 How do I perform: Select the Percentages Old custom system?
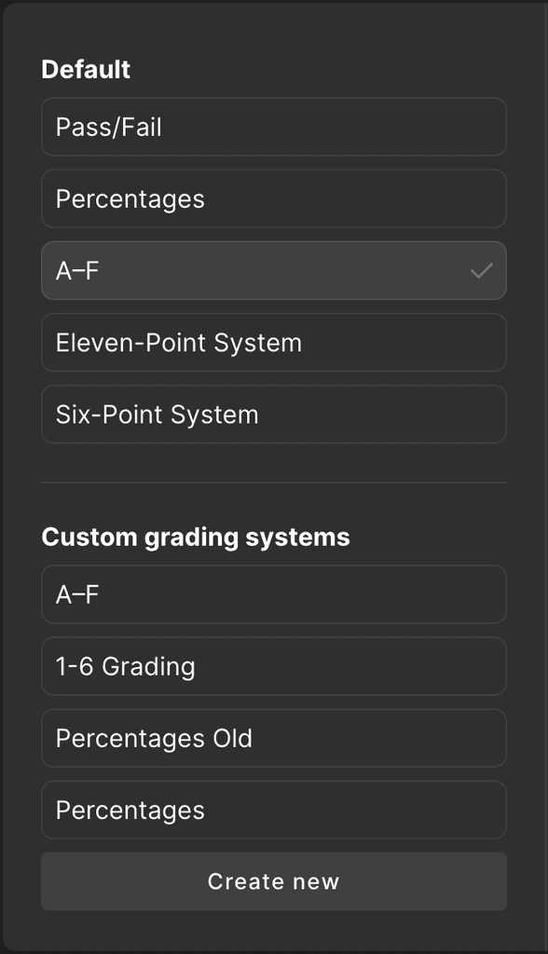274,738
